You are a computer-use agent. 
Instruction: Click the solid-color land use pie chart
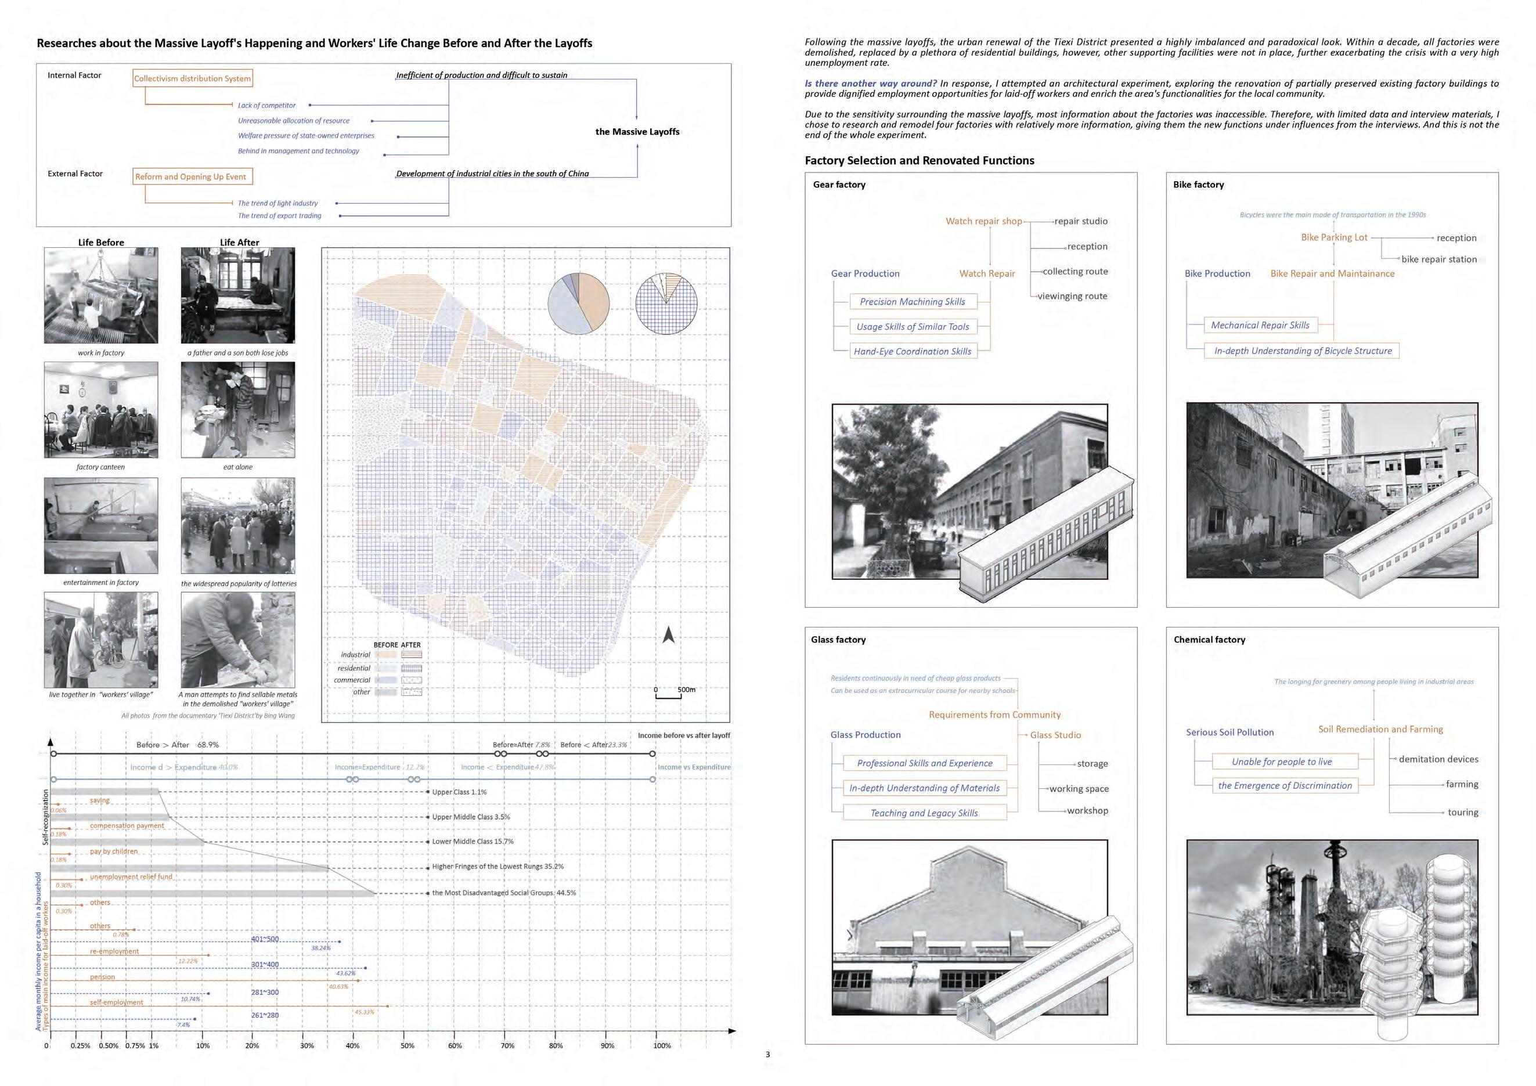pos(579,304)
